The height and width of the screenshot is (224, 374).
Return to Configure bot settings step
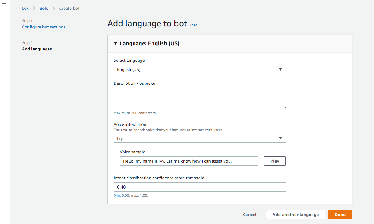[44, 27]
